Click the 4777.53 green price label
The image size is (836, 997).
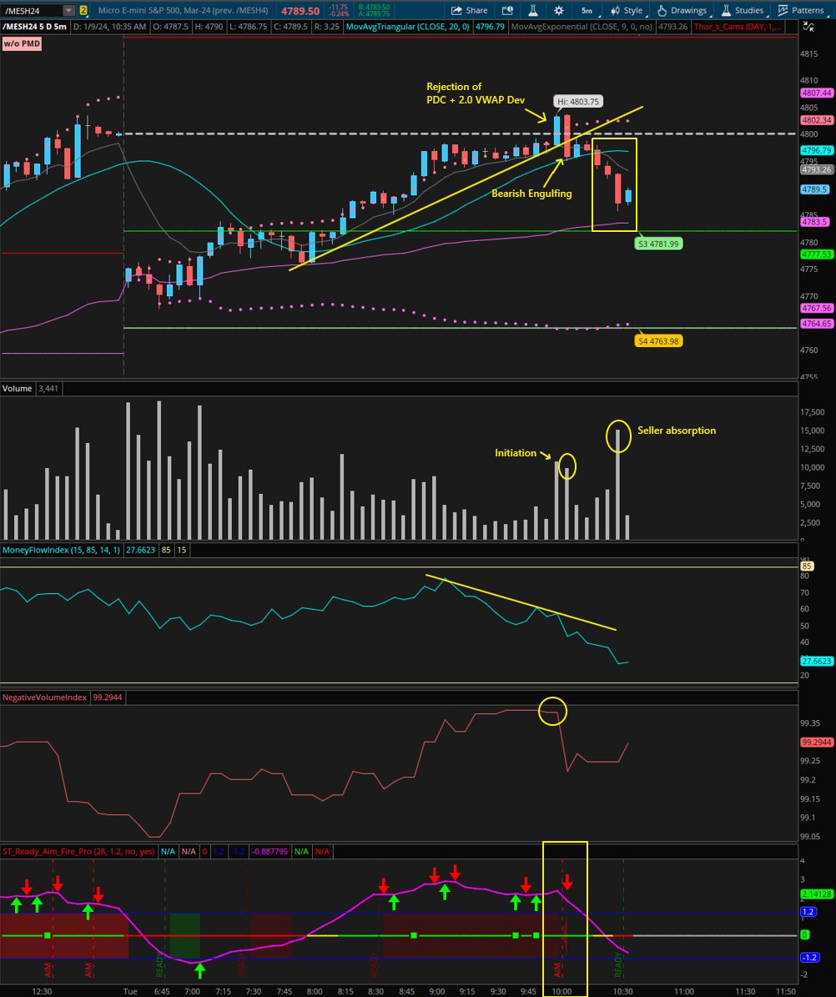click(816, 254)
